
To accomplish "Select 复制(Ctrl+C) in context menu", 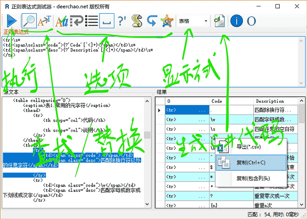I will point(251,162).
